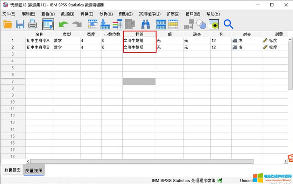Open the 转换(T) menu
Screen dimensions: 293x184
86,14
